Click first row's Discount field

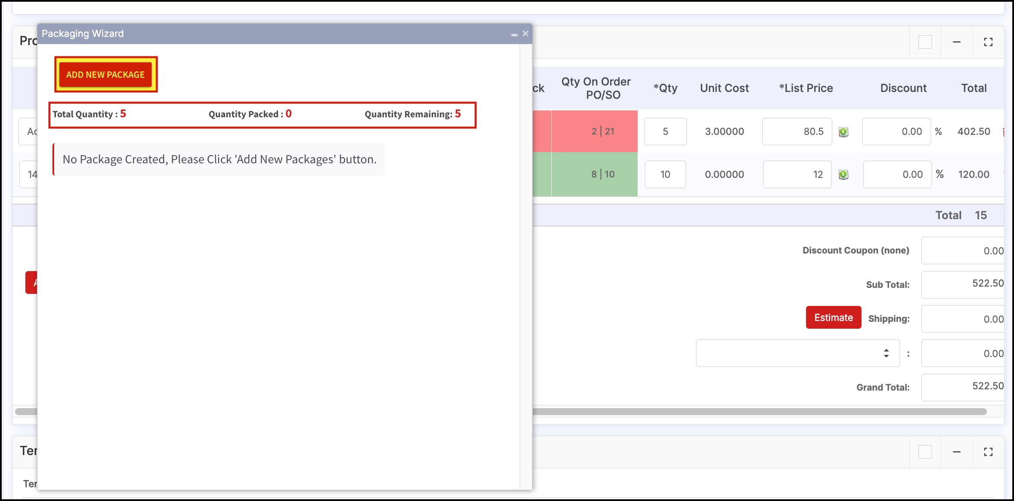[896, 131]
